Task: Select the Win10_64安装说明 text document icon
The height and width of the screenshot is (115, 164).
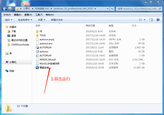Action: [x=37, y=63]
